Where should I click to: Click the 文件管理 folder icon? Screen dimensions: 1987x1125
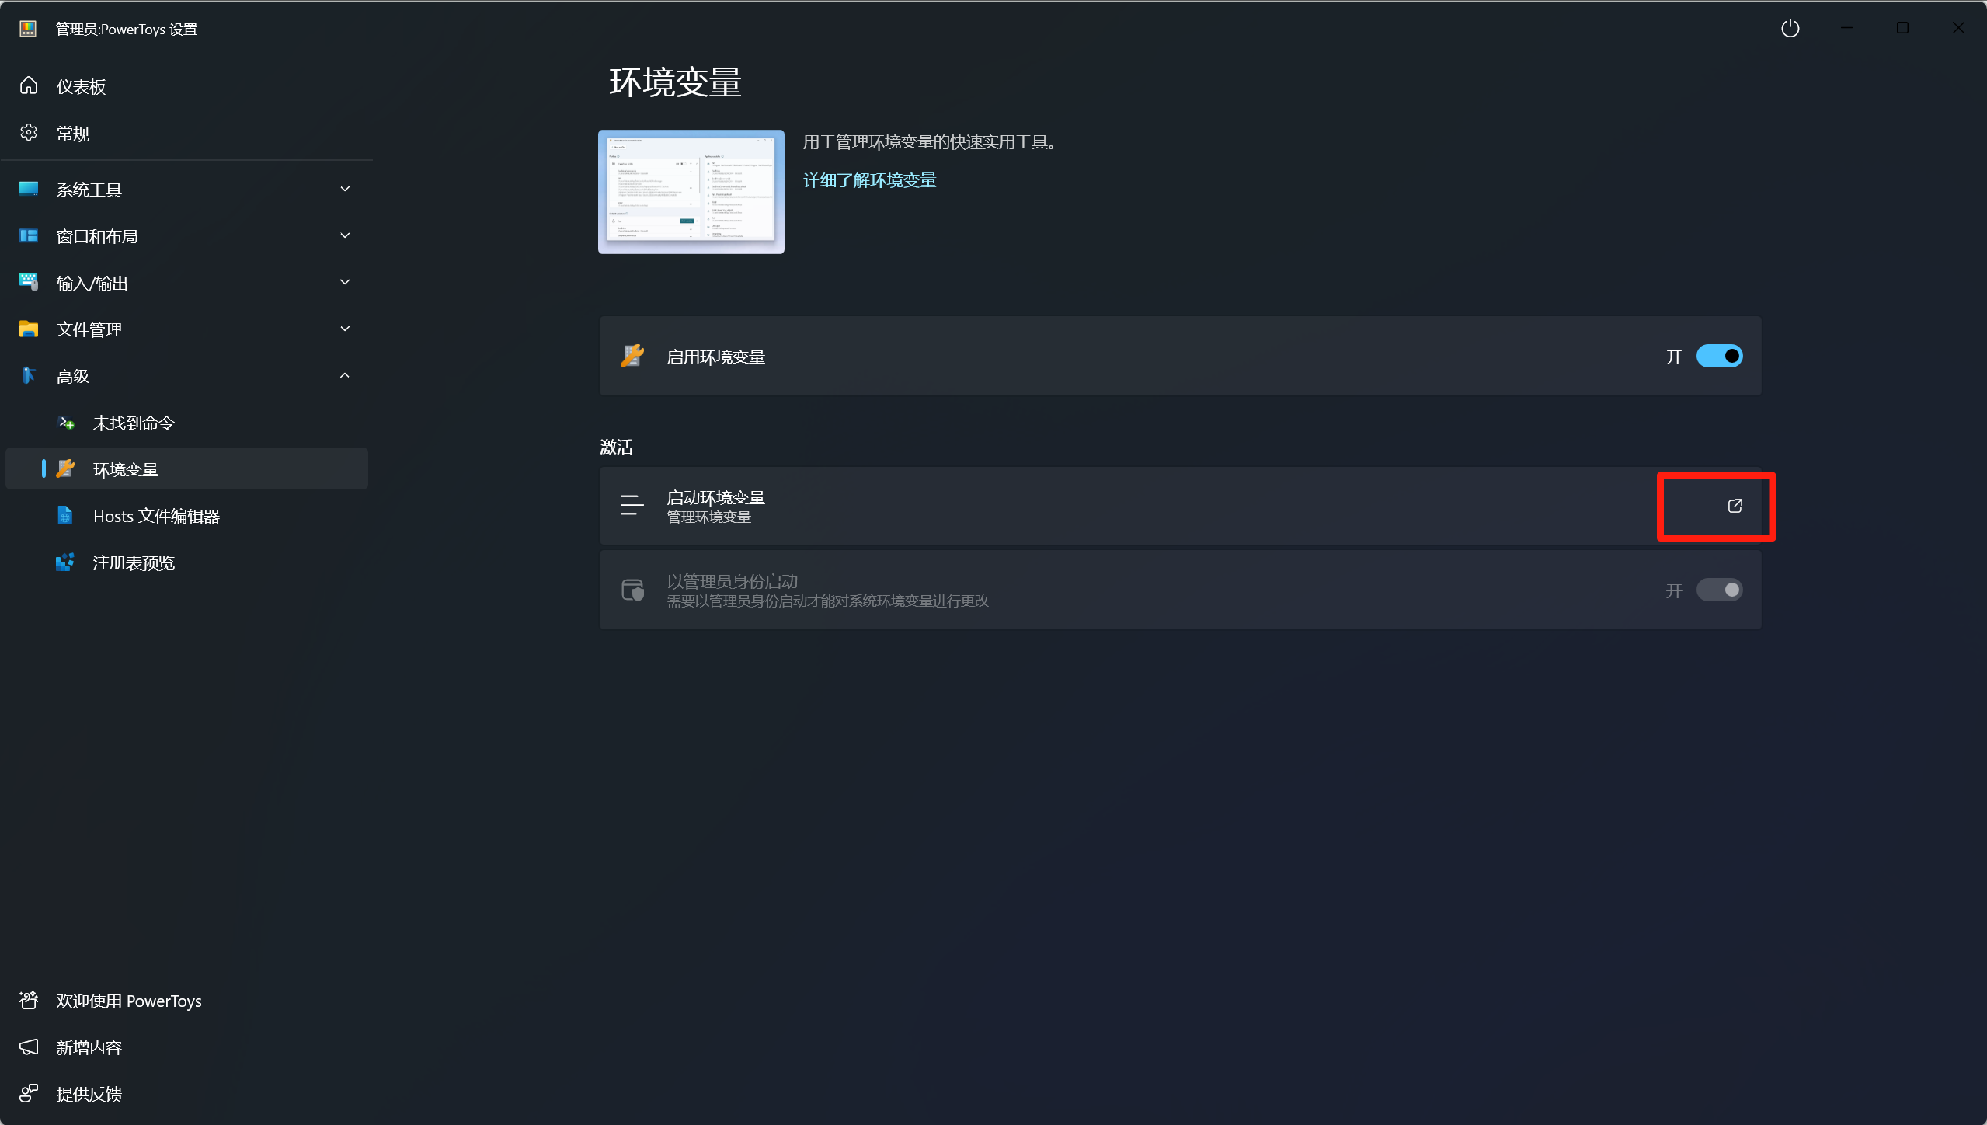tap(29, 329)
